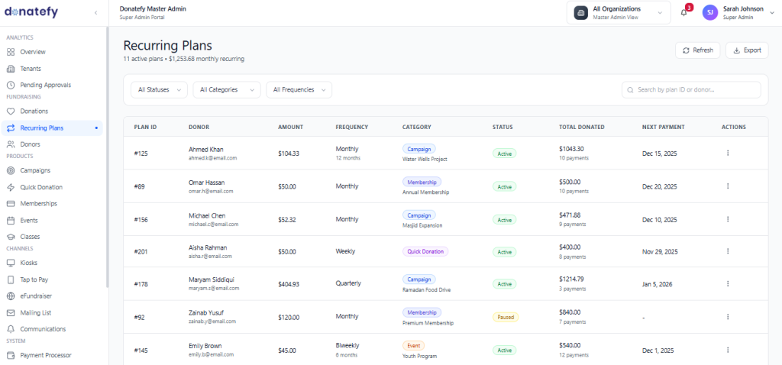Open the All Organizations switcher
The width and height of the screenshot is (782, 365).
pyautogui.click(x=617, y=12)
